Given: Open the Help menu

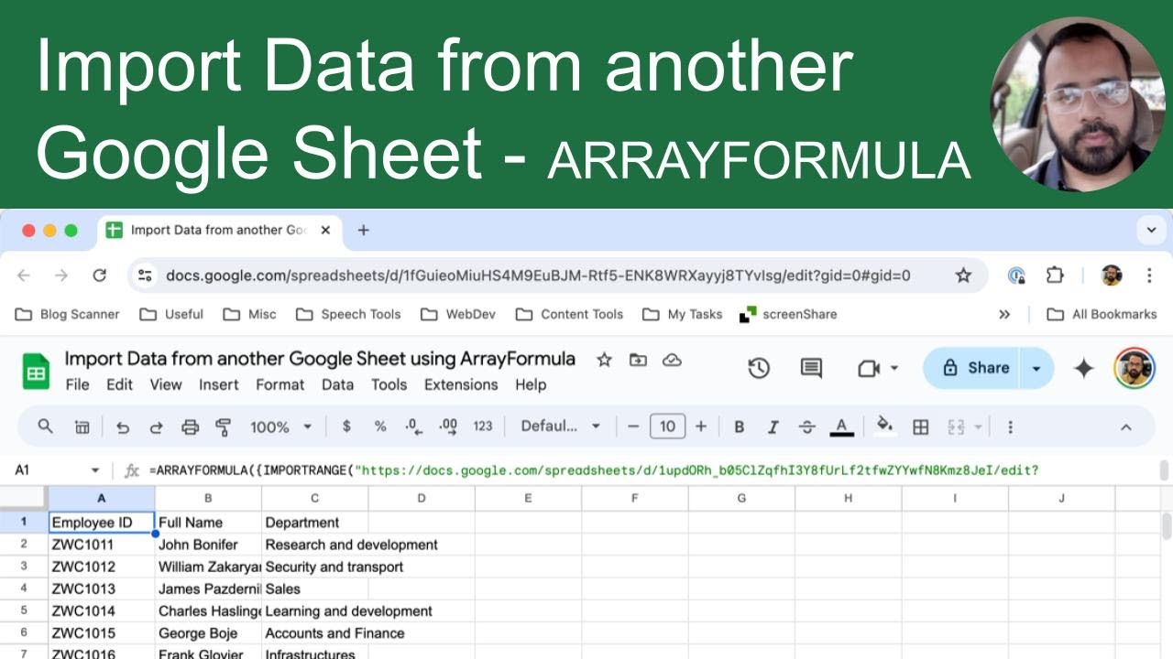Looking at the screenshot, I should click(x=531, y=384).
